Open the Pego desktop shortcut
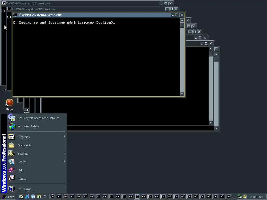The height and width of the screenshot is (200, 267). (9, 105)
